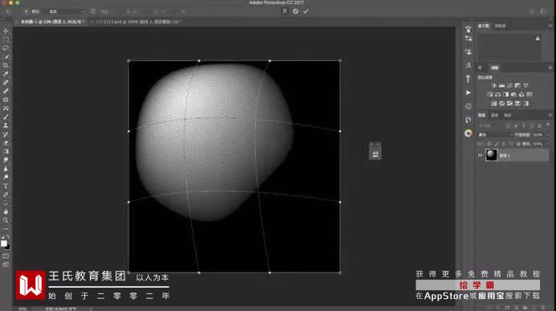
Task: Add a Photo Filter adjustment
Action: [x=513, y=94]
